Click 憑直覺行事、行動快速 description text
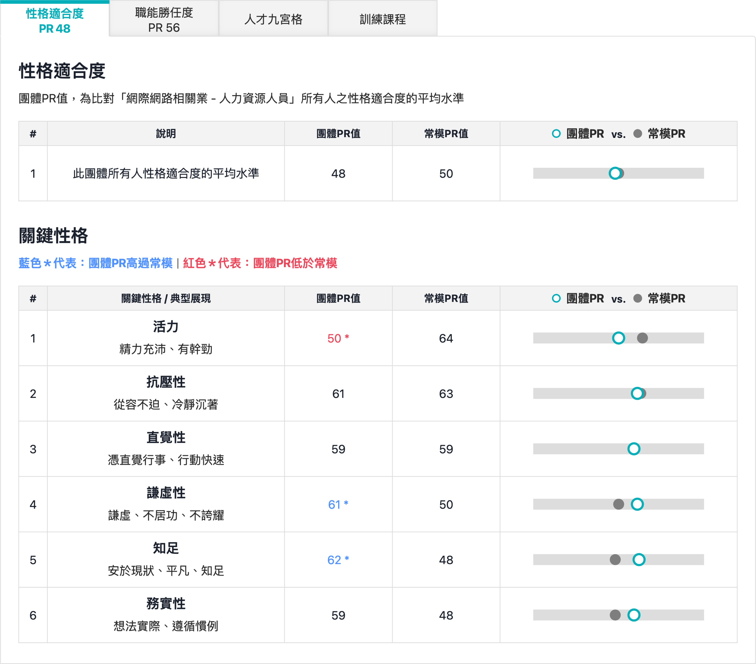Viewport: 756px width, 664px height. (x=166, y=460)
